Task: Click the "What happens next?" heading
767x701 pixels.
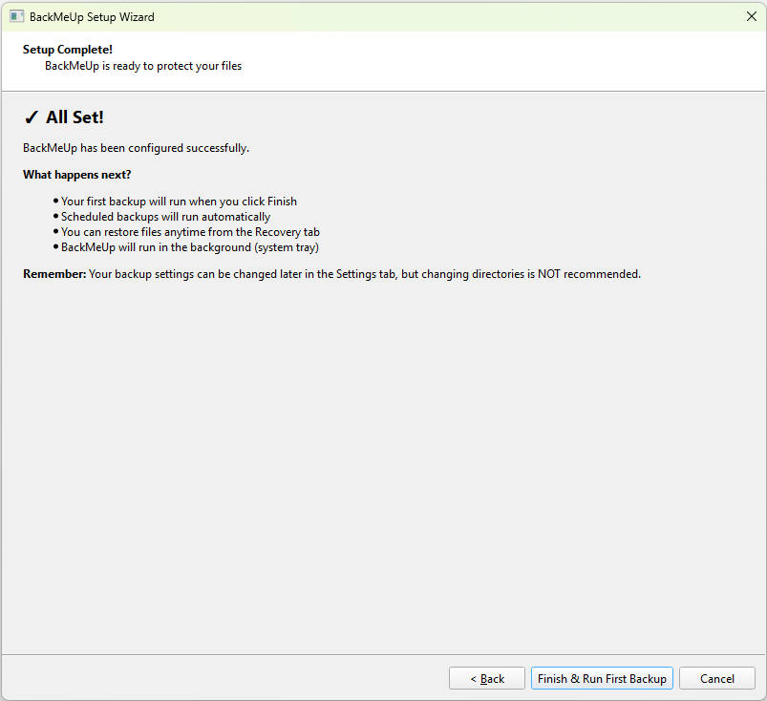Action: coord(77,175)
